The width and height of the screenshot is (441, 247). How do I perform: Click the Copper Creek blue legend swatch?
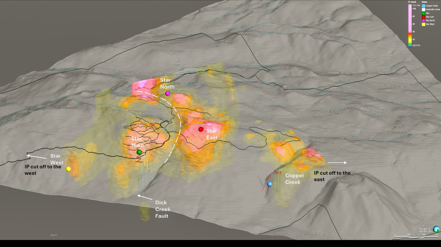click(424, 6)
